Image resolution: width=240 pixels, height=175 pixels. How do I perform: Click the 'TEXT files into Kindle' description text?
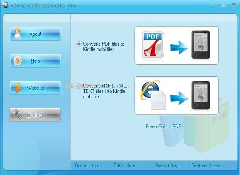point(104,91)
